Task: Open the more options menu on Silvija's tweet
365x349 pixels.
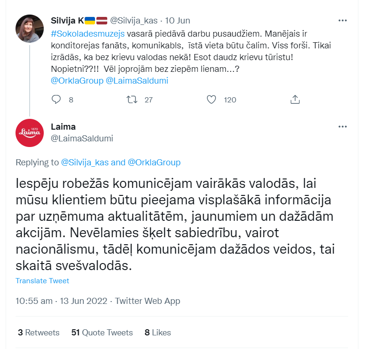Action: click(342, 21)
